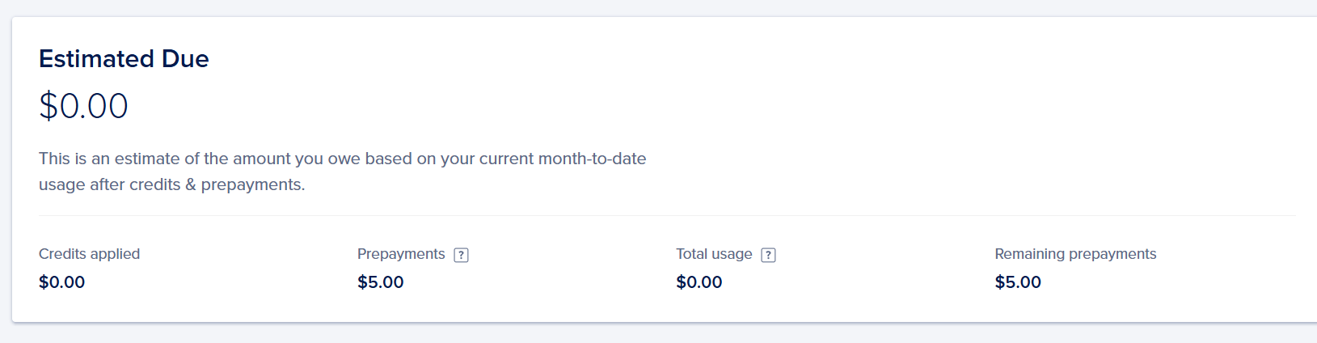
Task: Click the "usage after credits & prepayments" line
Action: tap(172, 184)
